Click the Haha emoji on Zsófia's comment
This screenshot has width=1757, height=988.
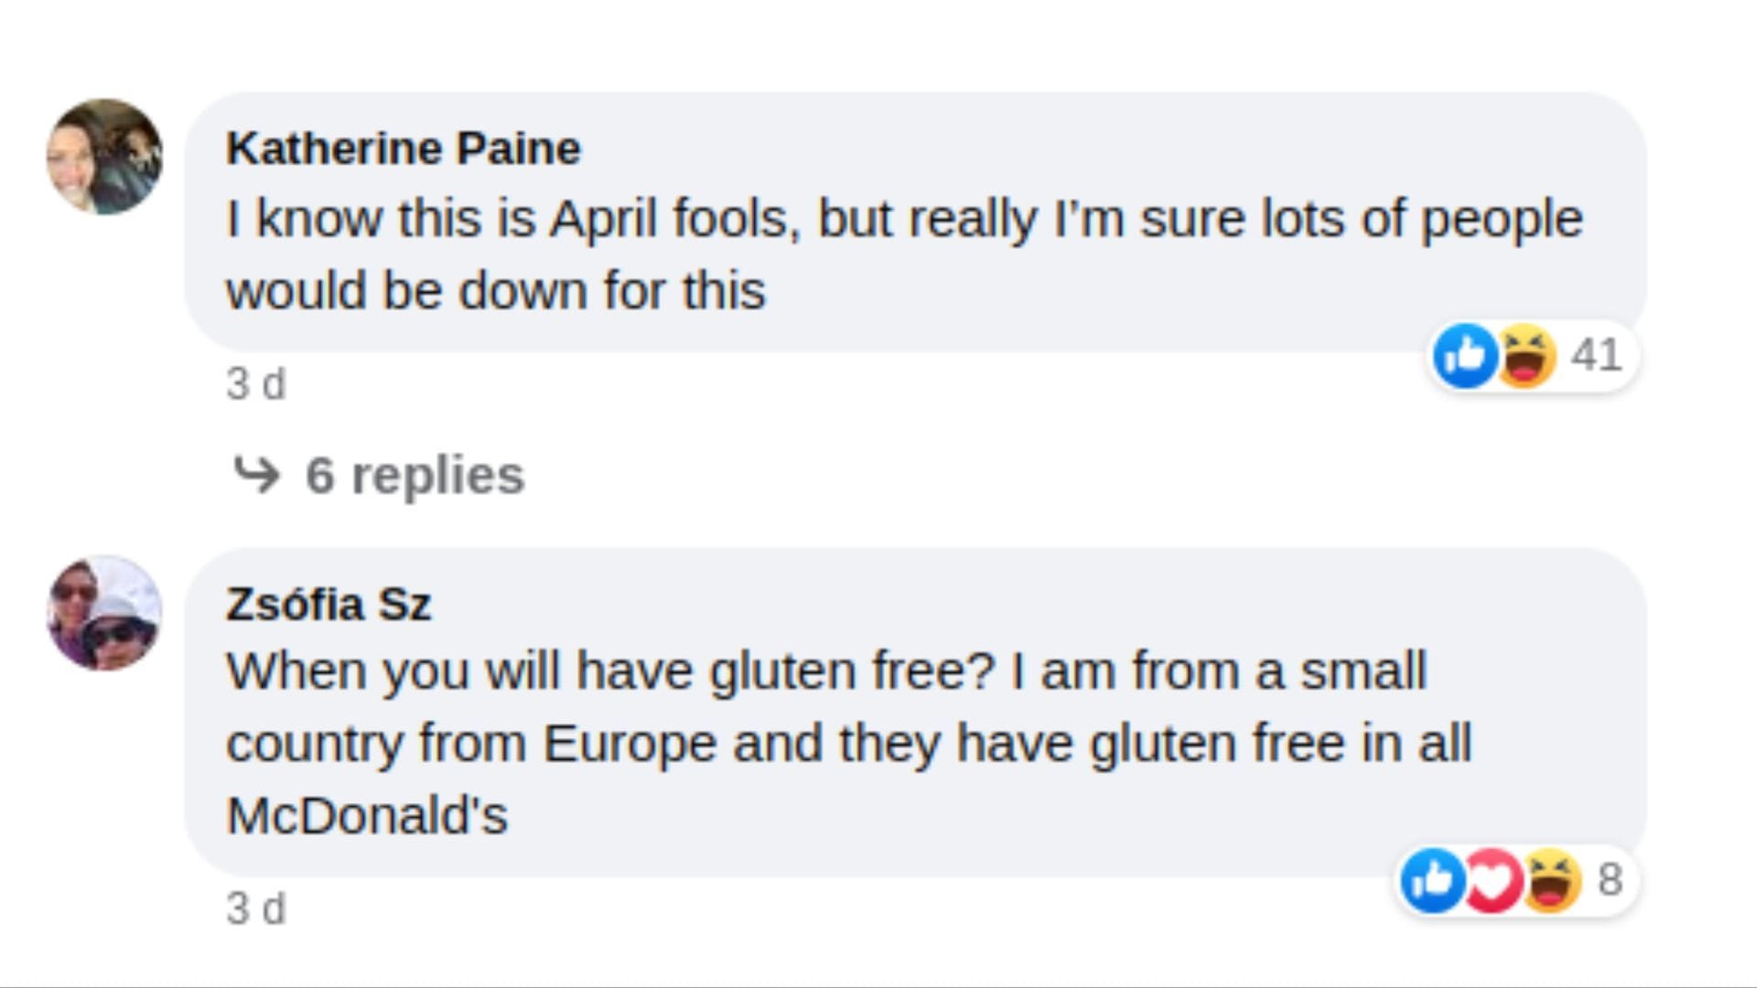pos(1550,880)
